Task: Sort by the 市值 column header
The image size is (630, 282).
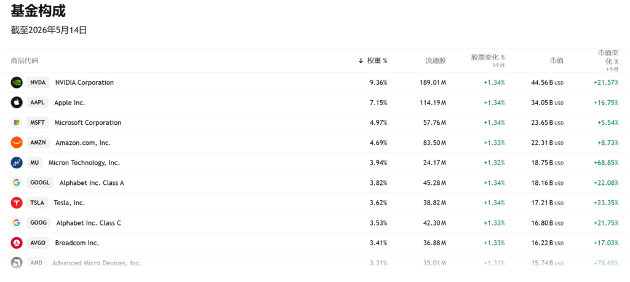Action: click(557, 61)
